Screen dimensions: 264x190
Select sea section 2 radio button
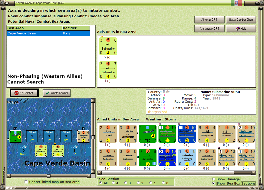(x=138, y=183)
